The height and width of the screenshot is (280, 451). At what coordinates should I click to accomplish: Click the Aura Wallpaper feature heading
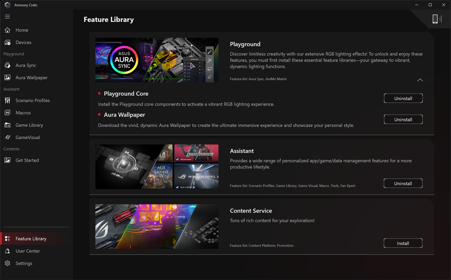point(124,115)
